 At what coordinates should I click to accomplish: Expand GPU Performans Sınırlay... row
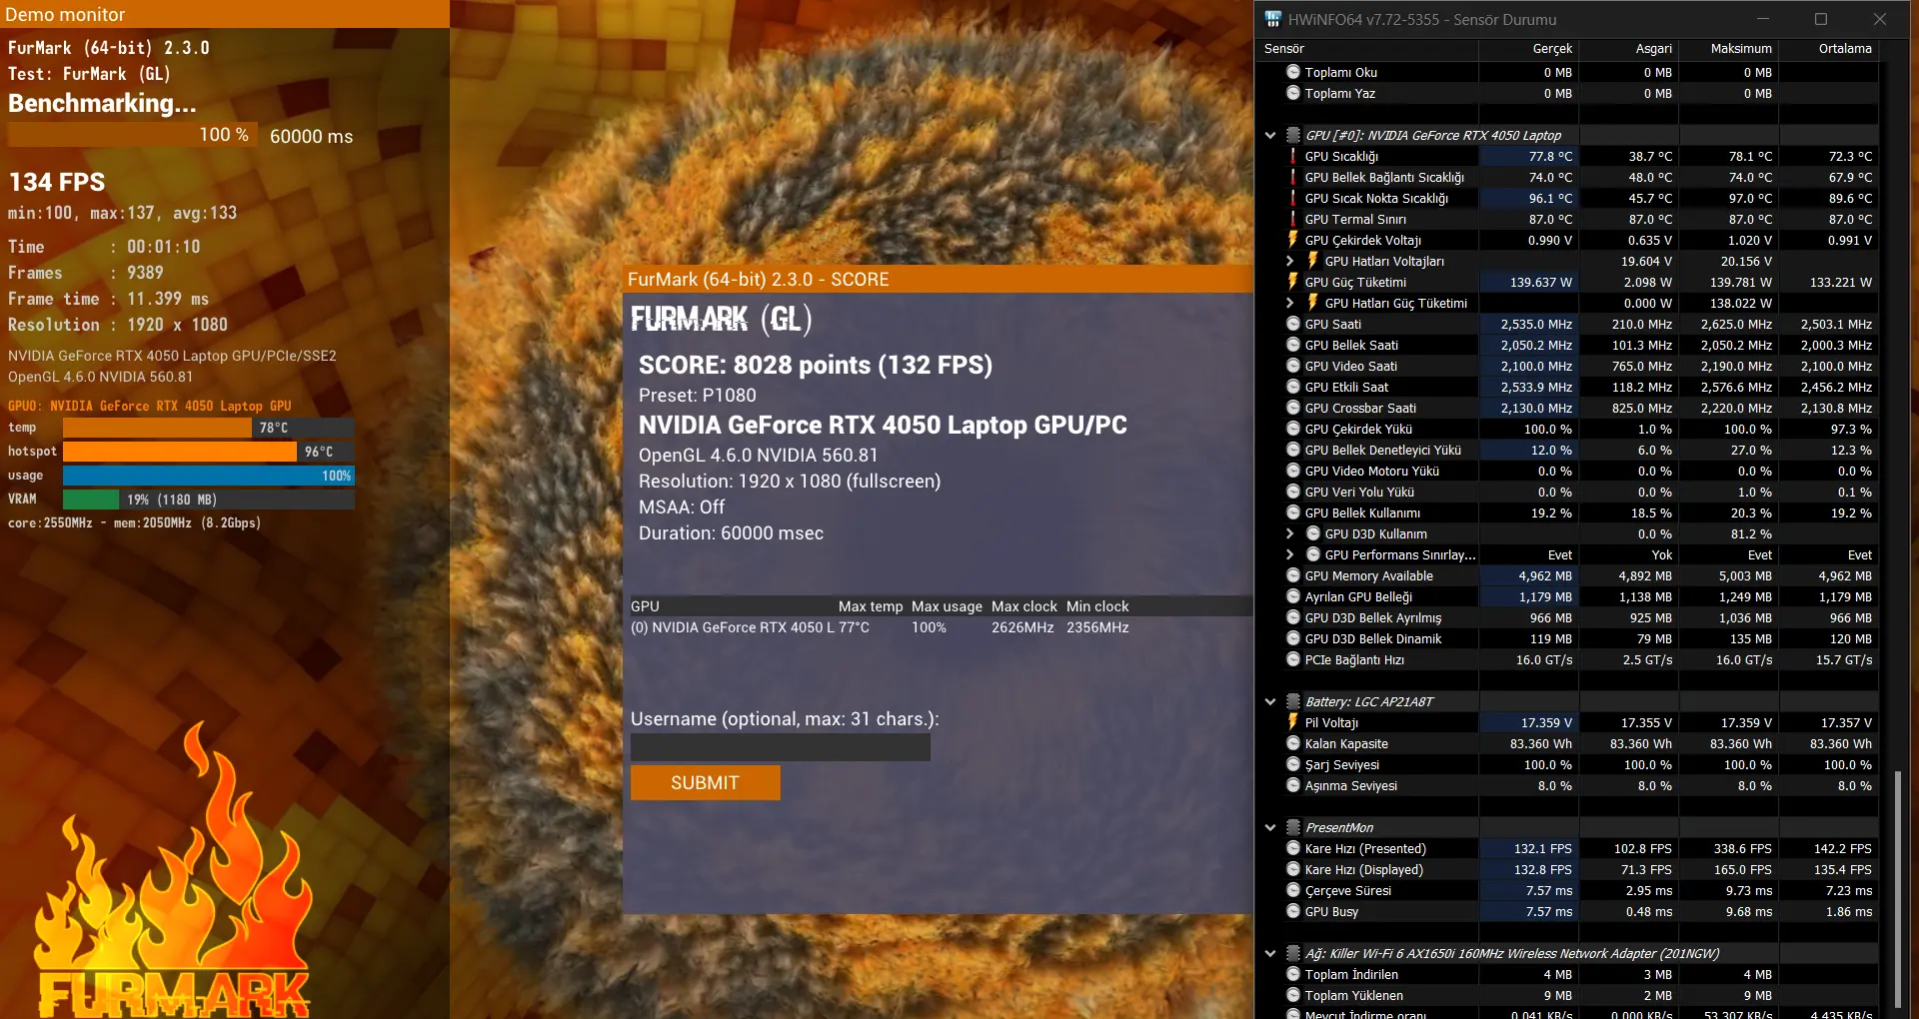(1290, 555)
